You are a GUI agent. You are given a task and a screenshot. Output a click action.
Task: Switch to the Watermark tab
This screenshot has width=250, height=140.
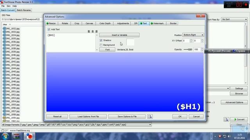157,23
